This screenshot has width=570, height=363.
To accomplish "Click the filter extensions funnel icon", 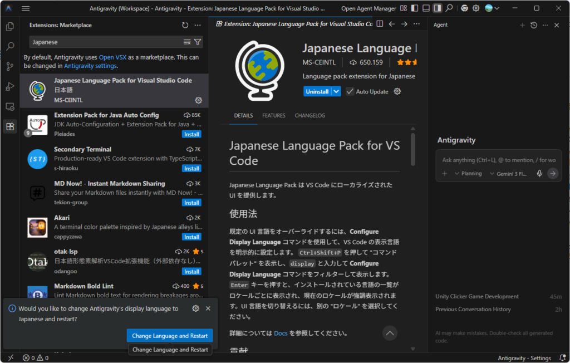I will (198, 42).
